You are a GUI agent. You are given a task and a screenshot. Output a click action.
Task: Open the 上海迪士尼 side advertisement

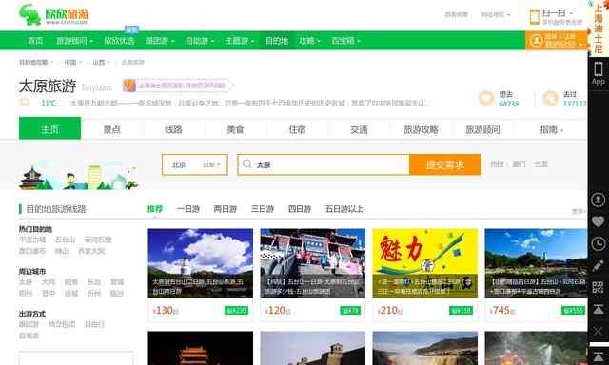pyautogui.click(x=599, y=28)
